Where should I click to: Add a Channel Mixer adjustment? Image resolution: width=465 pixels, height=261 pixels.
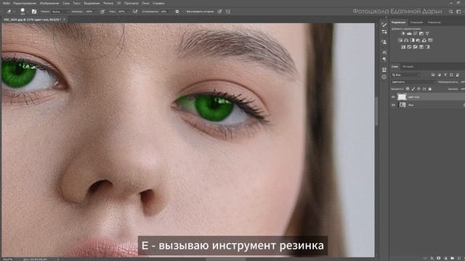pyautogui.click(x=424, y=41)
